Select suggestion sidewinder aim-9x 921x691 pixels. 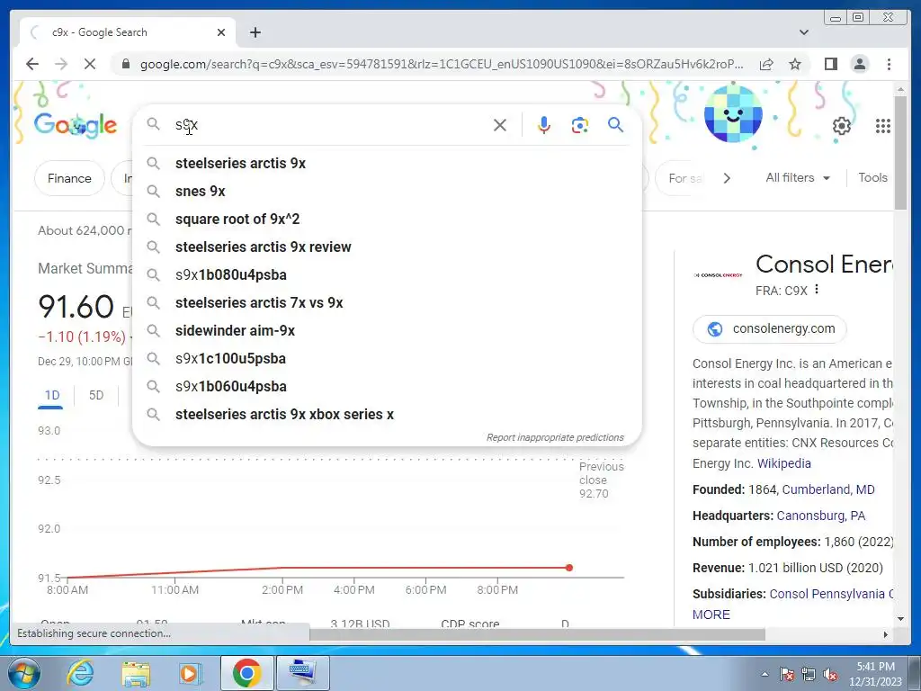tap(387, 331)
